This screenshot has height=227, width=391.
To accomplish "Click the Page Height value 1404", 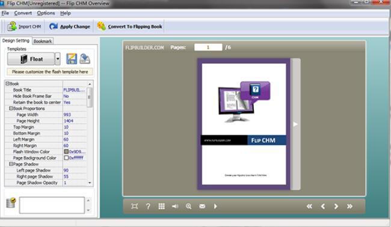I will click(x=69, y=121).
